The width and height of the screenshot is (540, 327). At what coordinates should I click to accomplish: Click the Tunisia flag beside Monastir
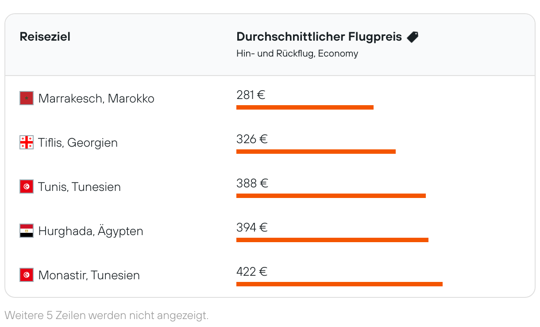(27, 275)
